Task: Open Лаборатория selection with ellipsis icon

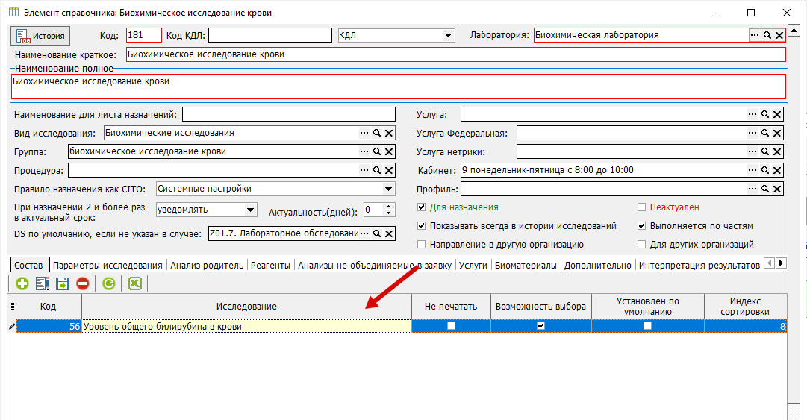Action: (x=755, y=35)
